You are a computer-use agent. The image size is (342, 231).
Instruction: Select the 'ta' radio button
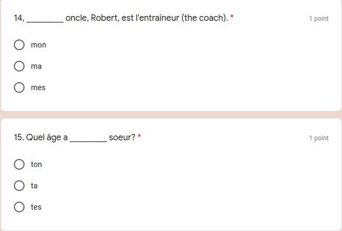point(19,186)
